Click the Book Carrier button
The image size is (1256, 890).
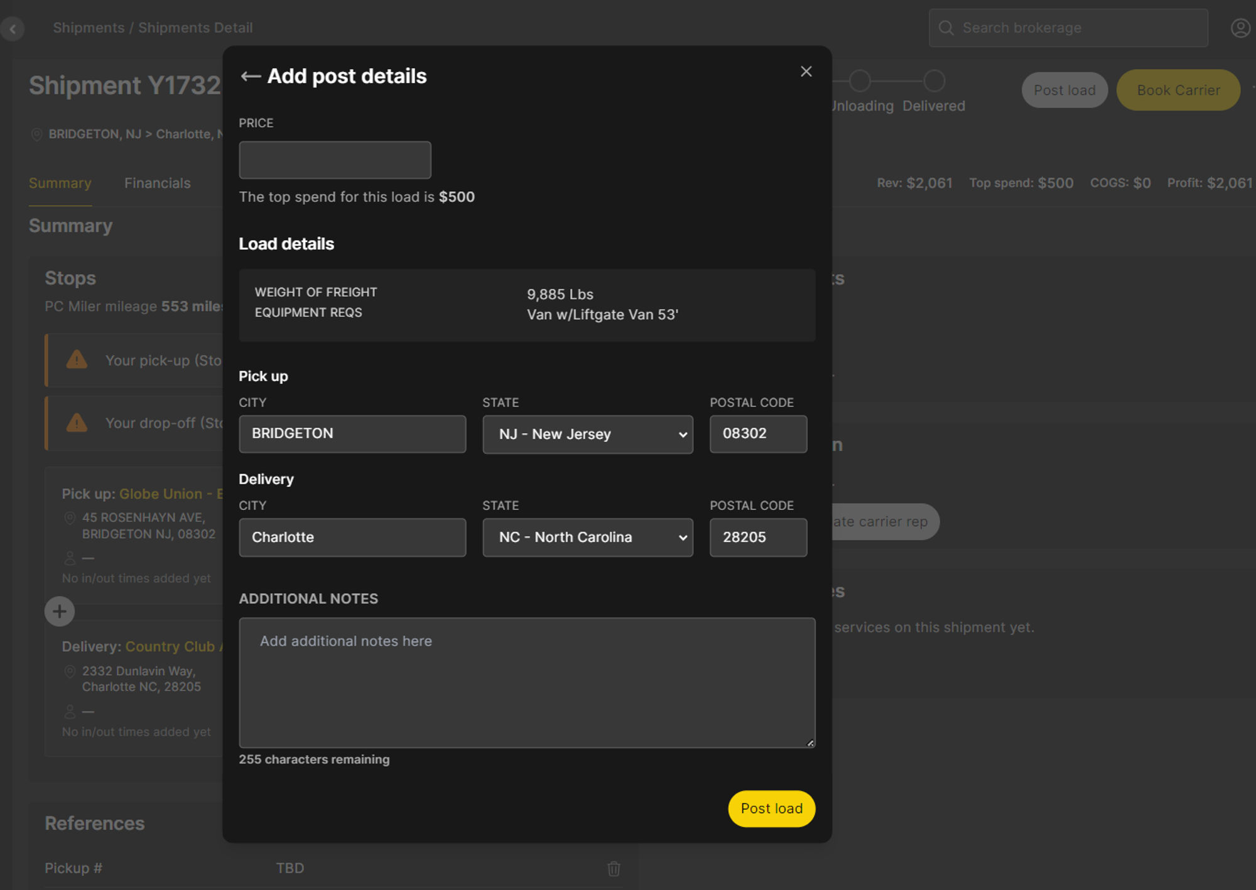click(1178, 90)
